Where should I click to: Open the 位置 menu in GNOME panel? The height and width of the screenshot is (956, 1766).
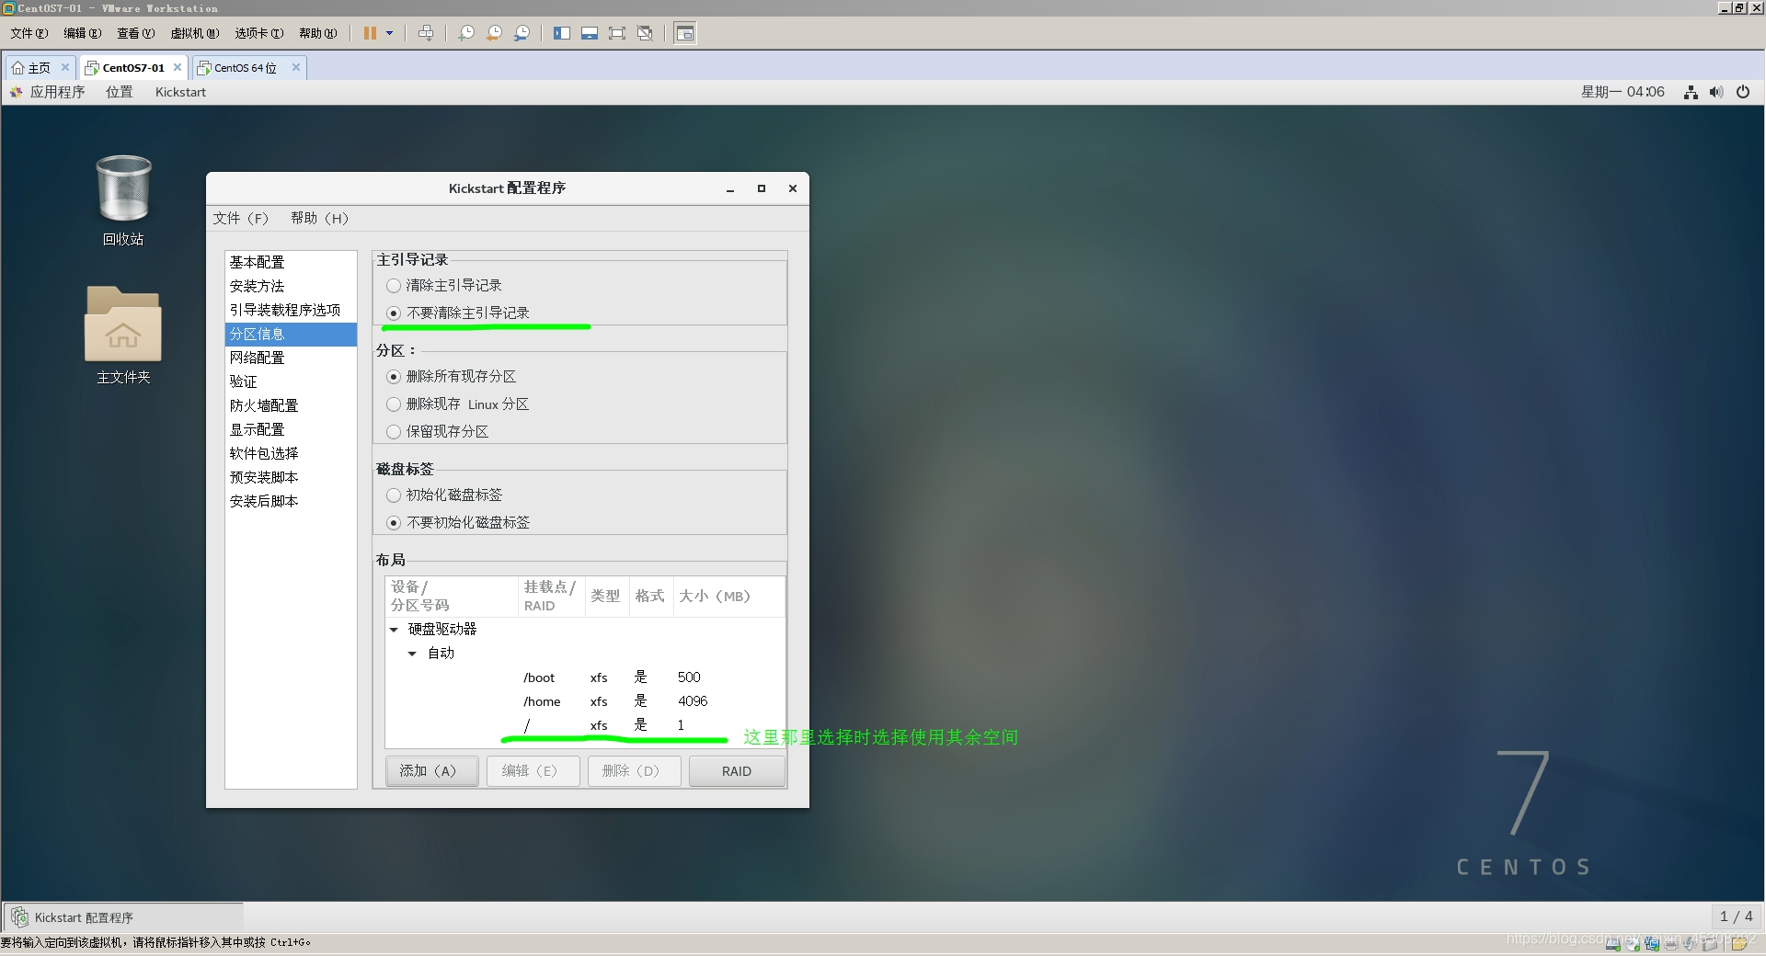point(119,92)
